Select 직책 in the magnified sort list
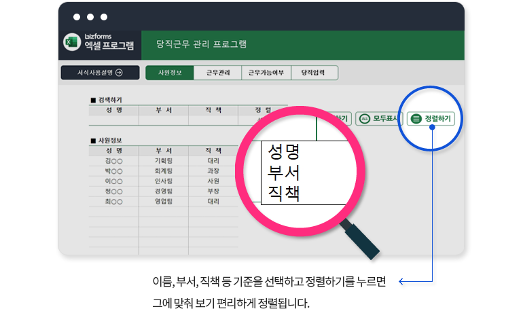This screenshot has width=523, height=309. tap(284, 194)
